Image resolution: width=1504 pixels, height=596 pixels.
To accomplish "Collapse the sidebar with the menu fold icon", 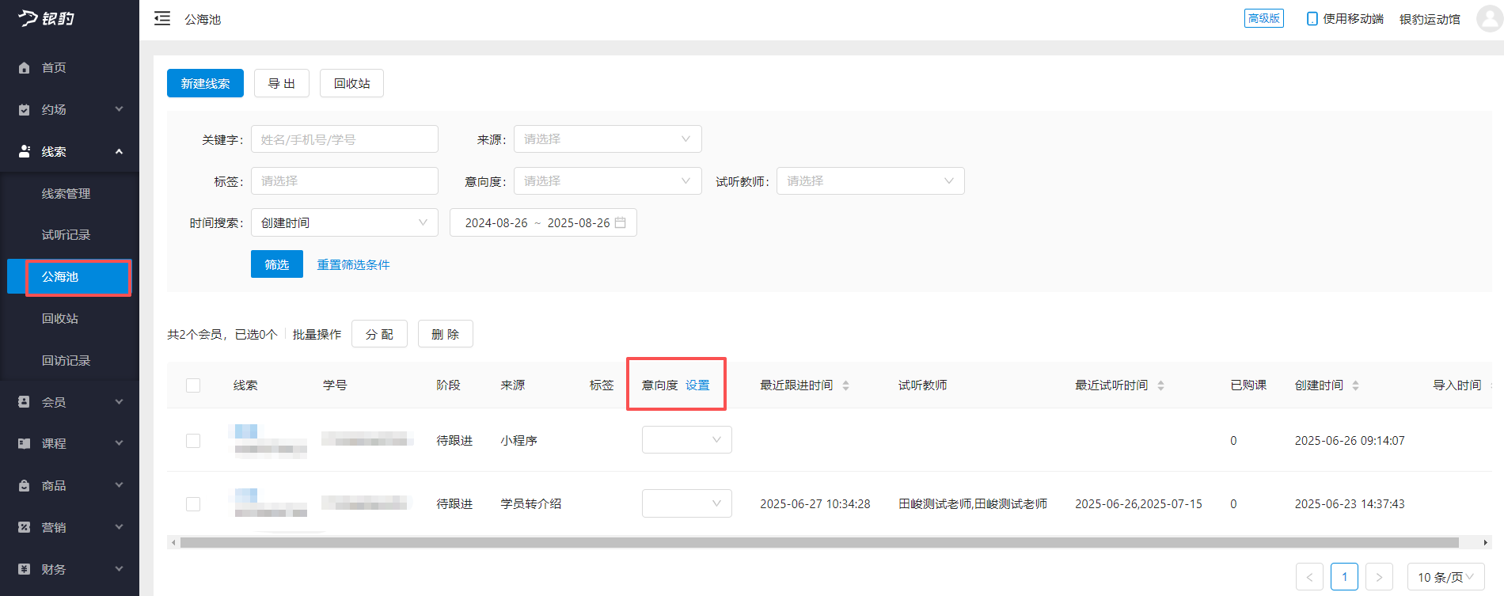I will pyautogui.click(x=162, y=18).
